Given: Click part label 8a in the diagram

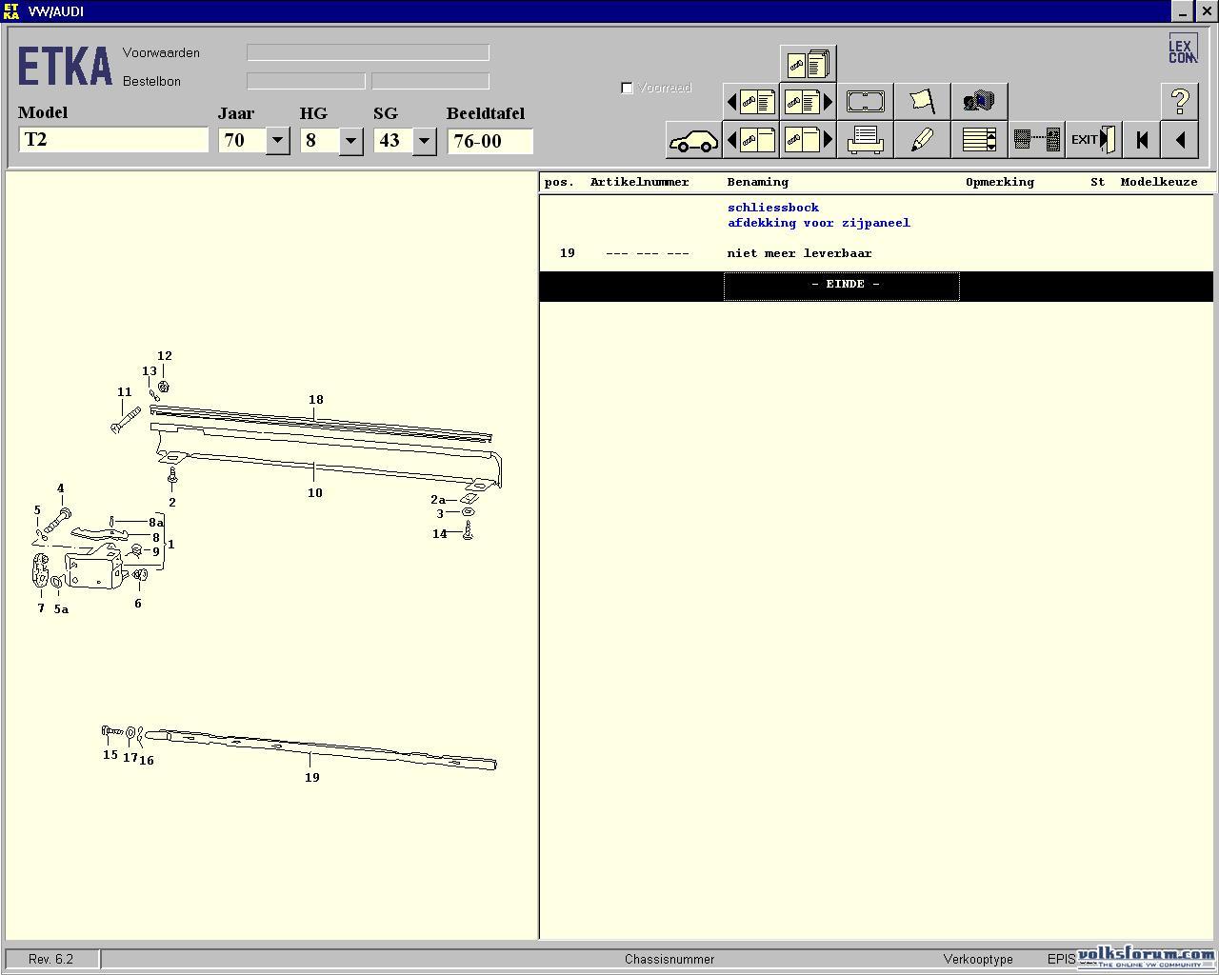Looking at the screenshot, I should (156, 523).
